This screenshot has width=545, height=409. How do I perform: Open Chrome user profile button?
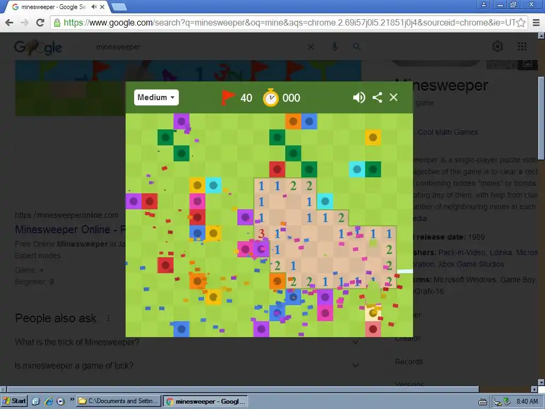(x=483, y=4)
